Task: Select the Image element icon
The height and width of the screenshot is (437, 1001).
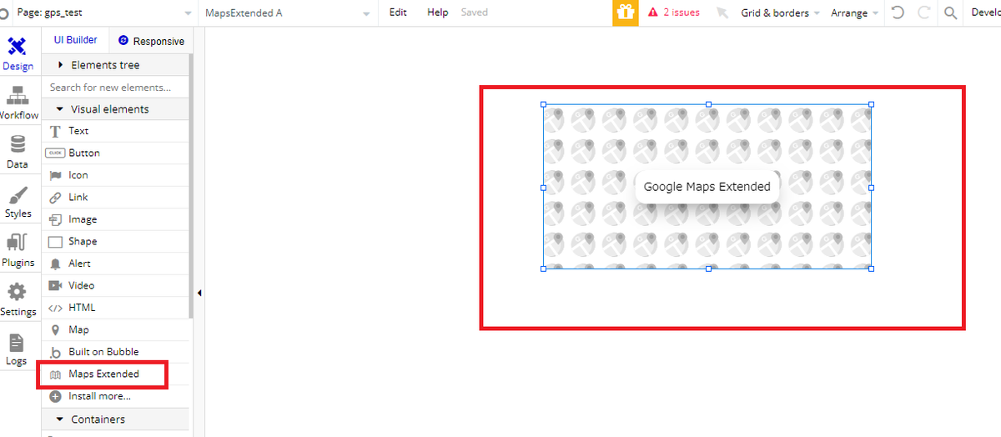Action: 55,219
